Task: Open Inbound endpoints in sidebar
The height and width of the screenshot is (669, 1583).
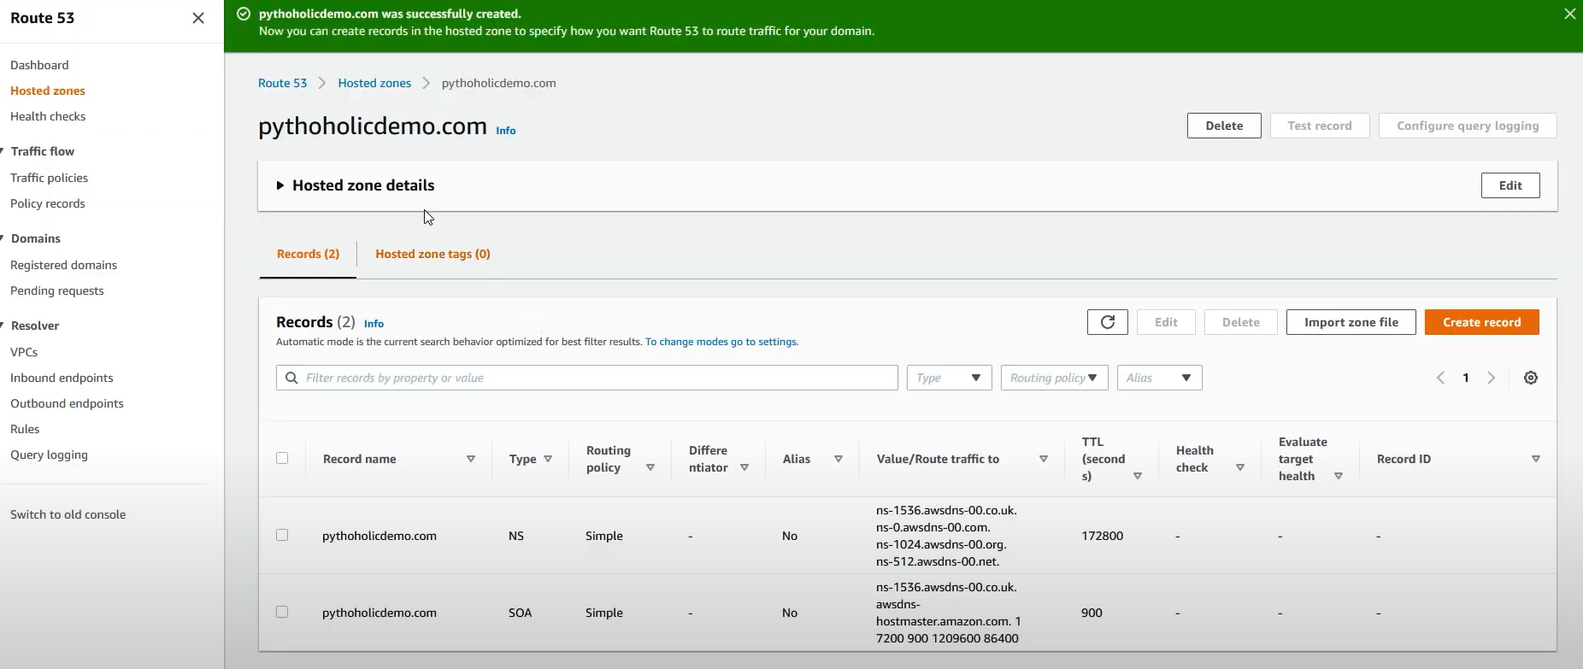Action: [x=62, y=378]
